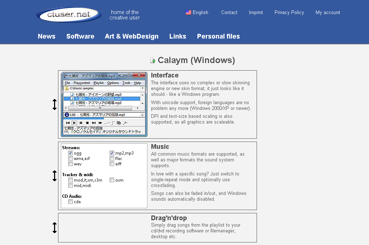Click the blue song progress bar
This screenshot has width=369, height=245.
click(x=84, y=118)
